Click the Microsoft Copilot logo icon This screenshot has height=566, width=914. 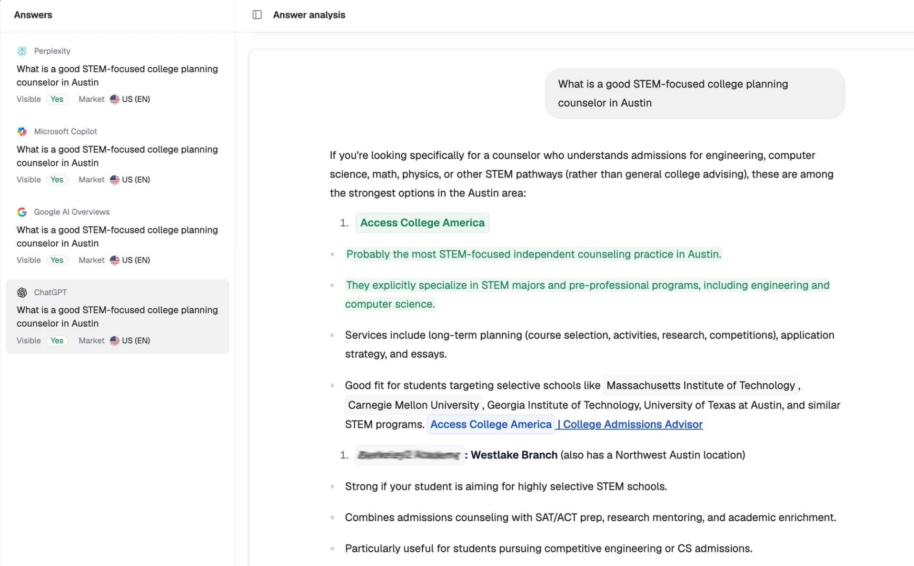pyautogui.click(x=22, y=131)
